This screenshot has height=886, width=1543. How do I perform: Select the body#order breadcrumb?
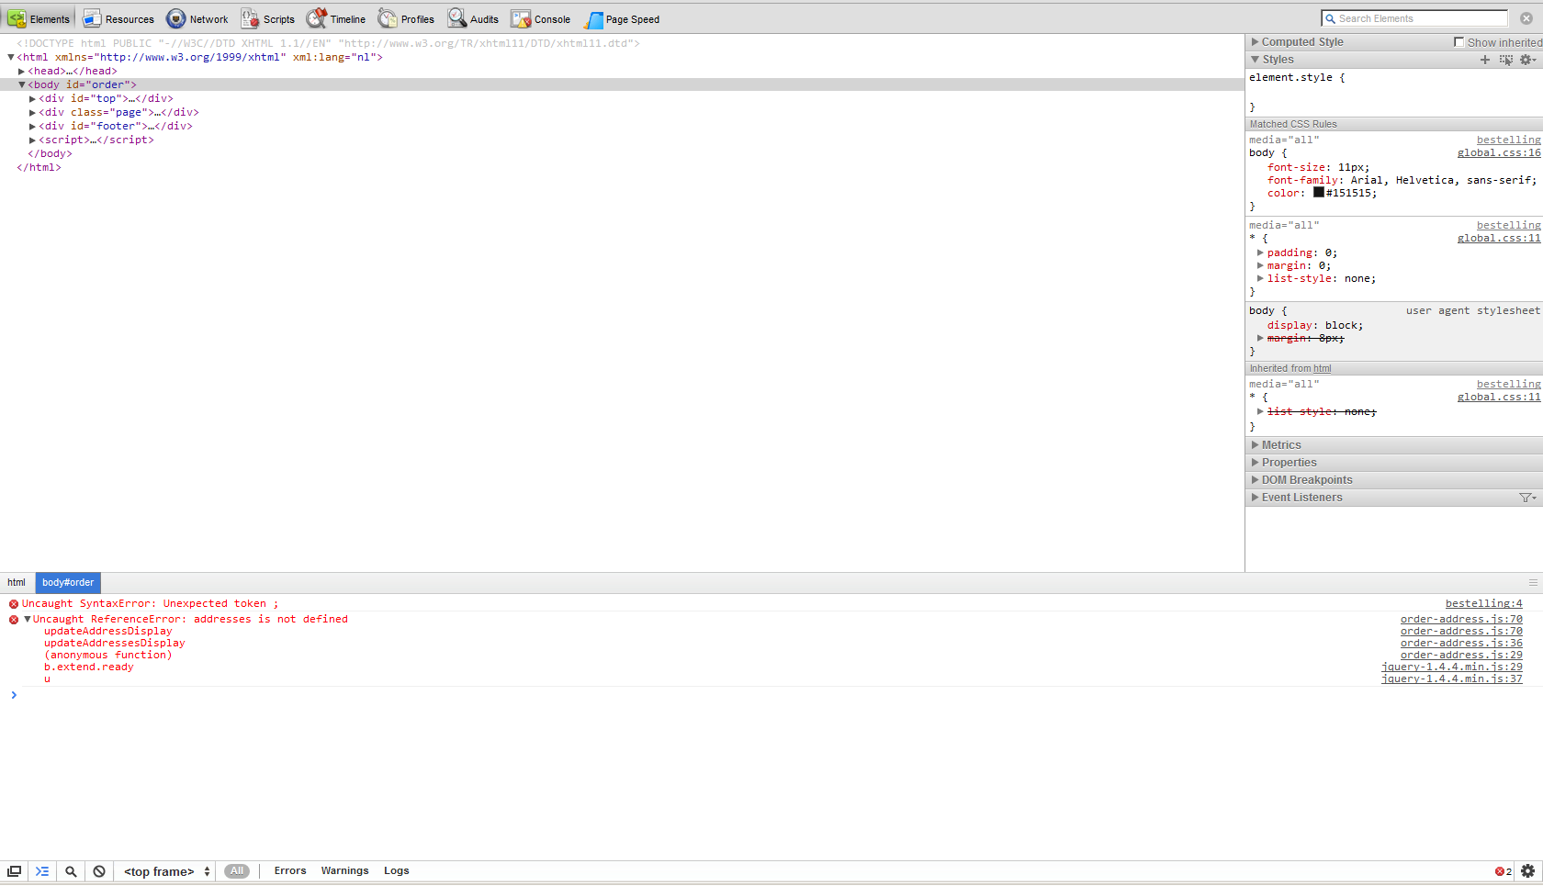click(68, 582)
